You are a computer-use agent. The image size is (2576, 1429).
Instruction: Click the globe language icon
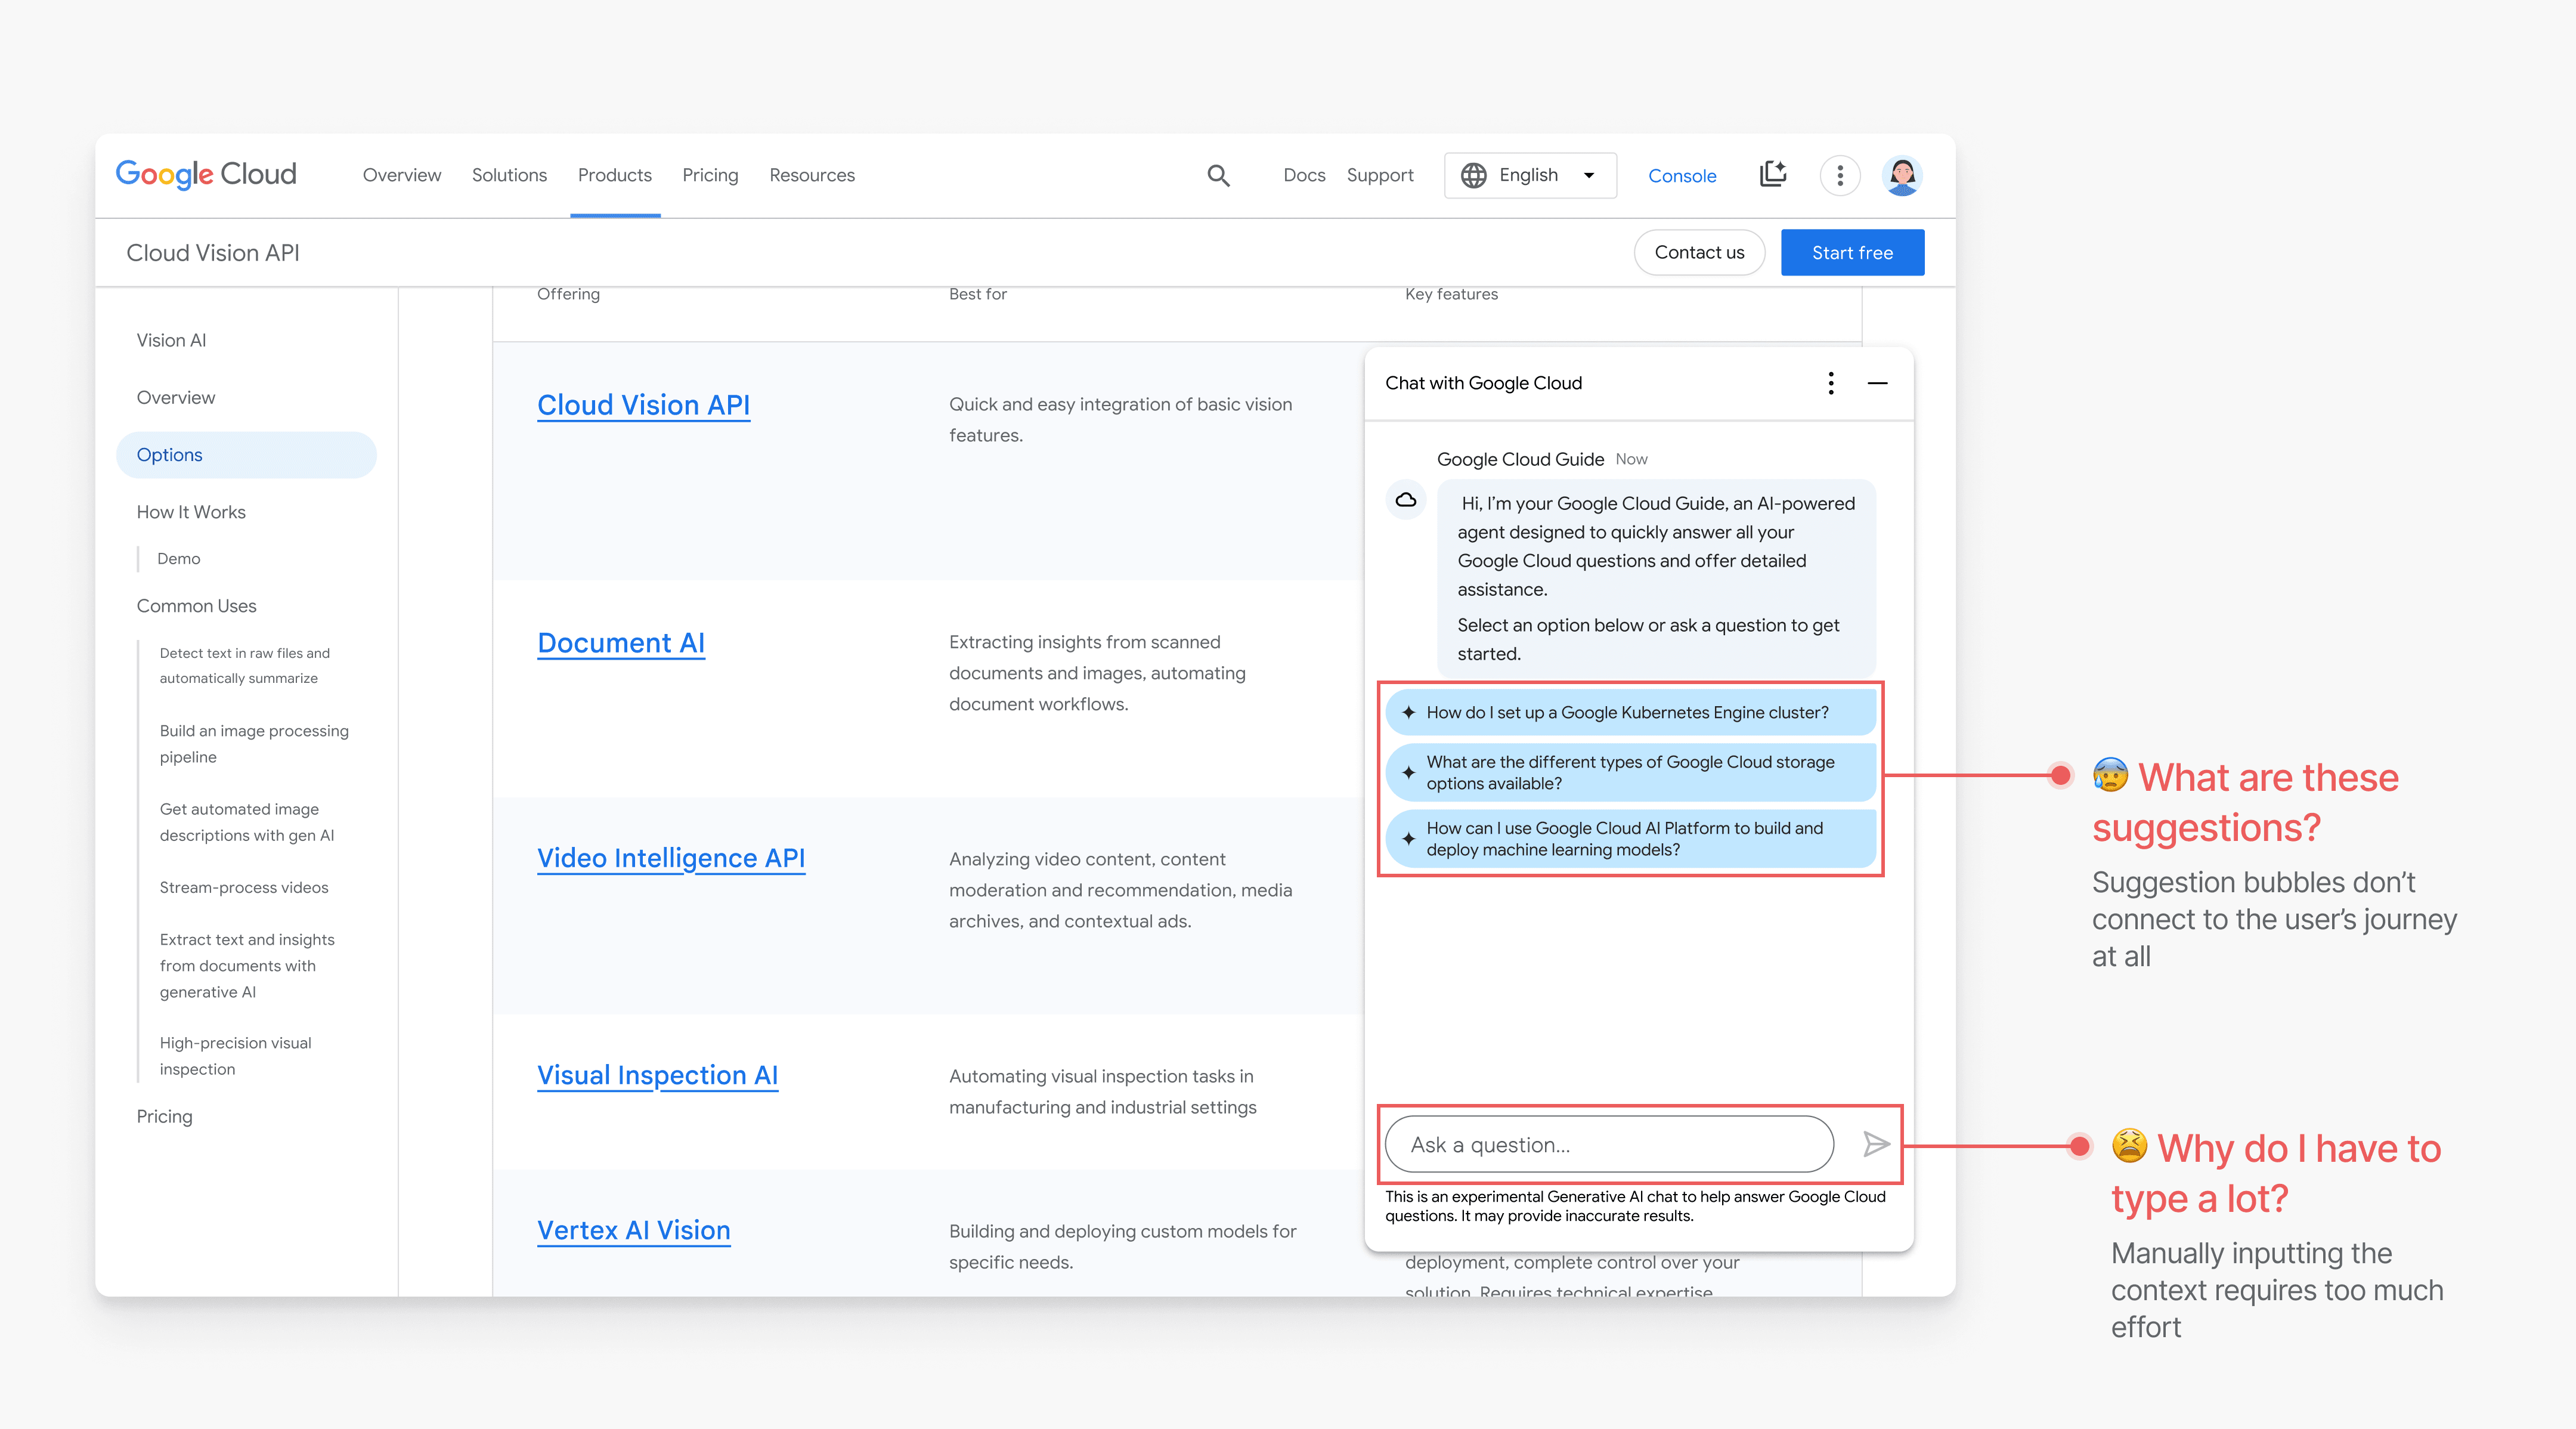tap(1473, 176)
